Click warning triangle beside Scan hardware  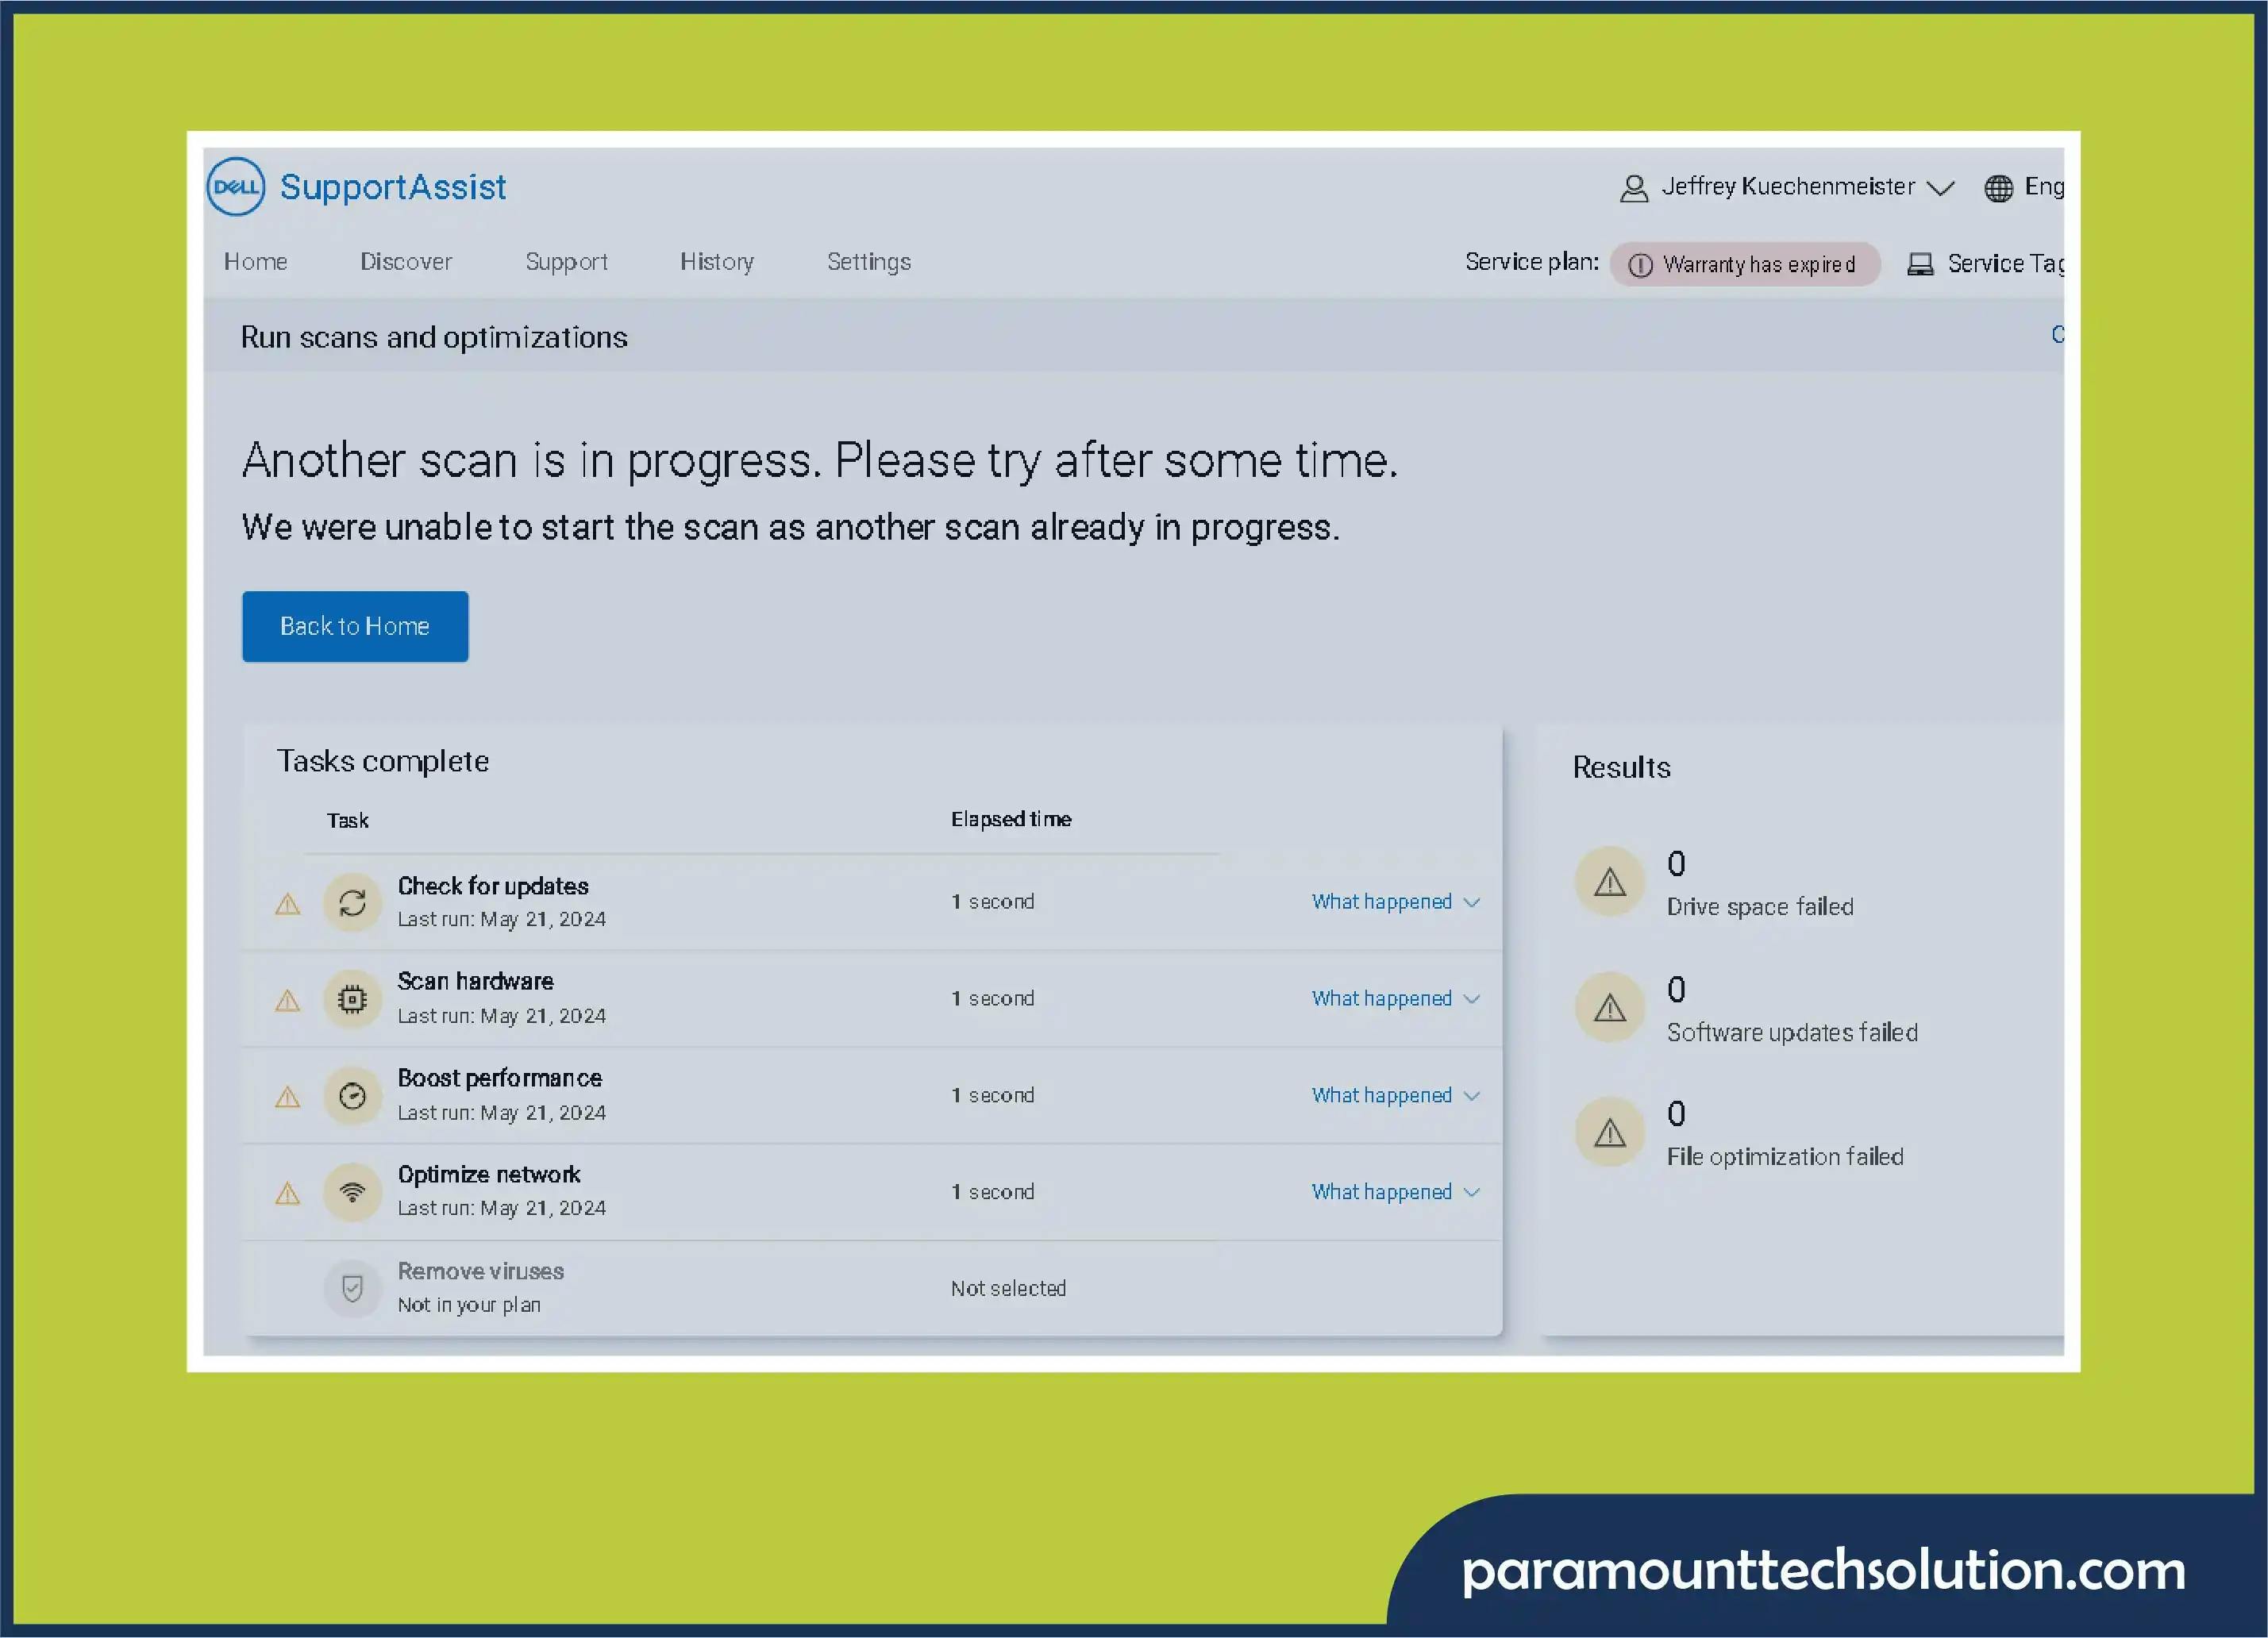pos(288,1001)
